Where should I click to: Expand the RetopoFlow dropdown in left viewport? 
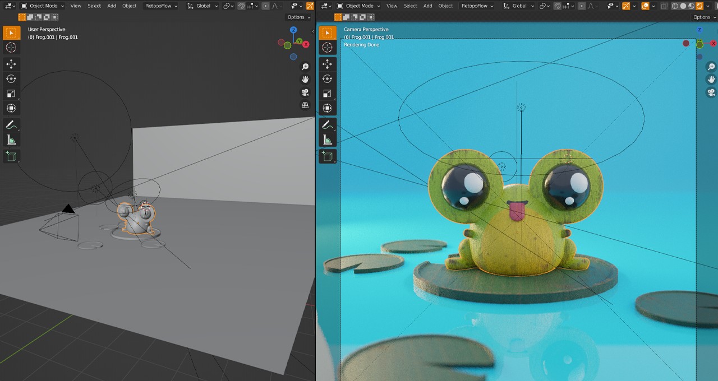[161, 6]
